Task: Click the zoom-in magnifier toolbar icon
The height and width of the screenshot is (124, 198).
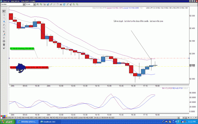Action: (x=41, y=4)
